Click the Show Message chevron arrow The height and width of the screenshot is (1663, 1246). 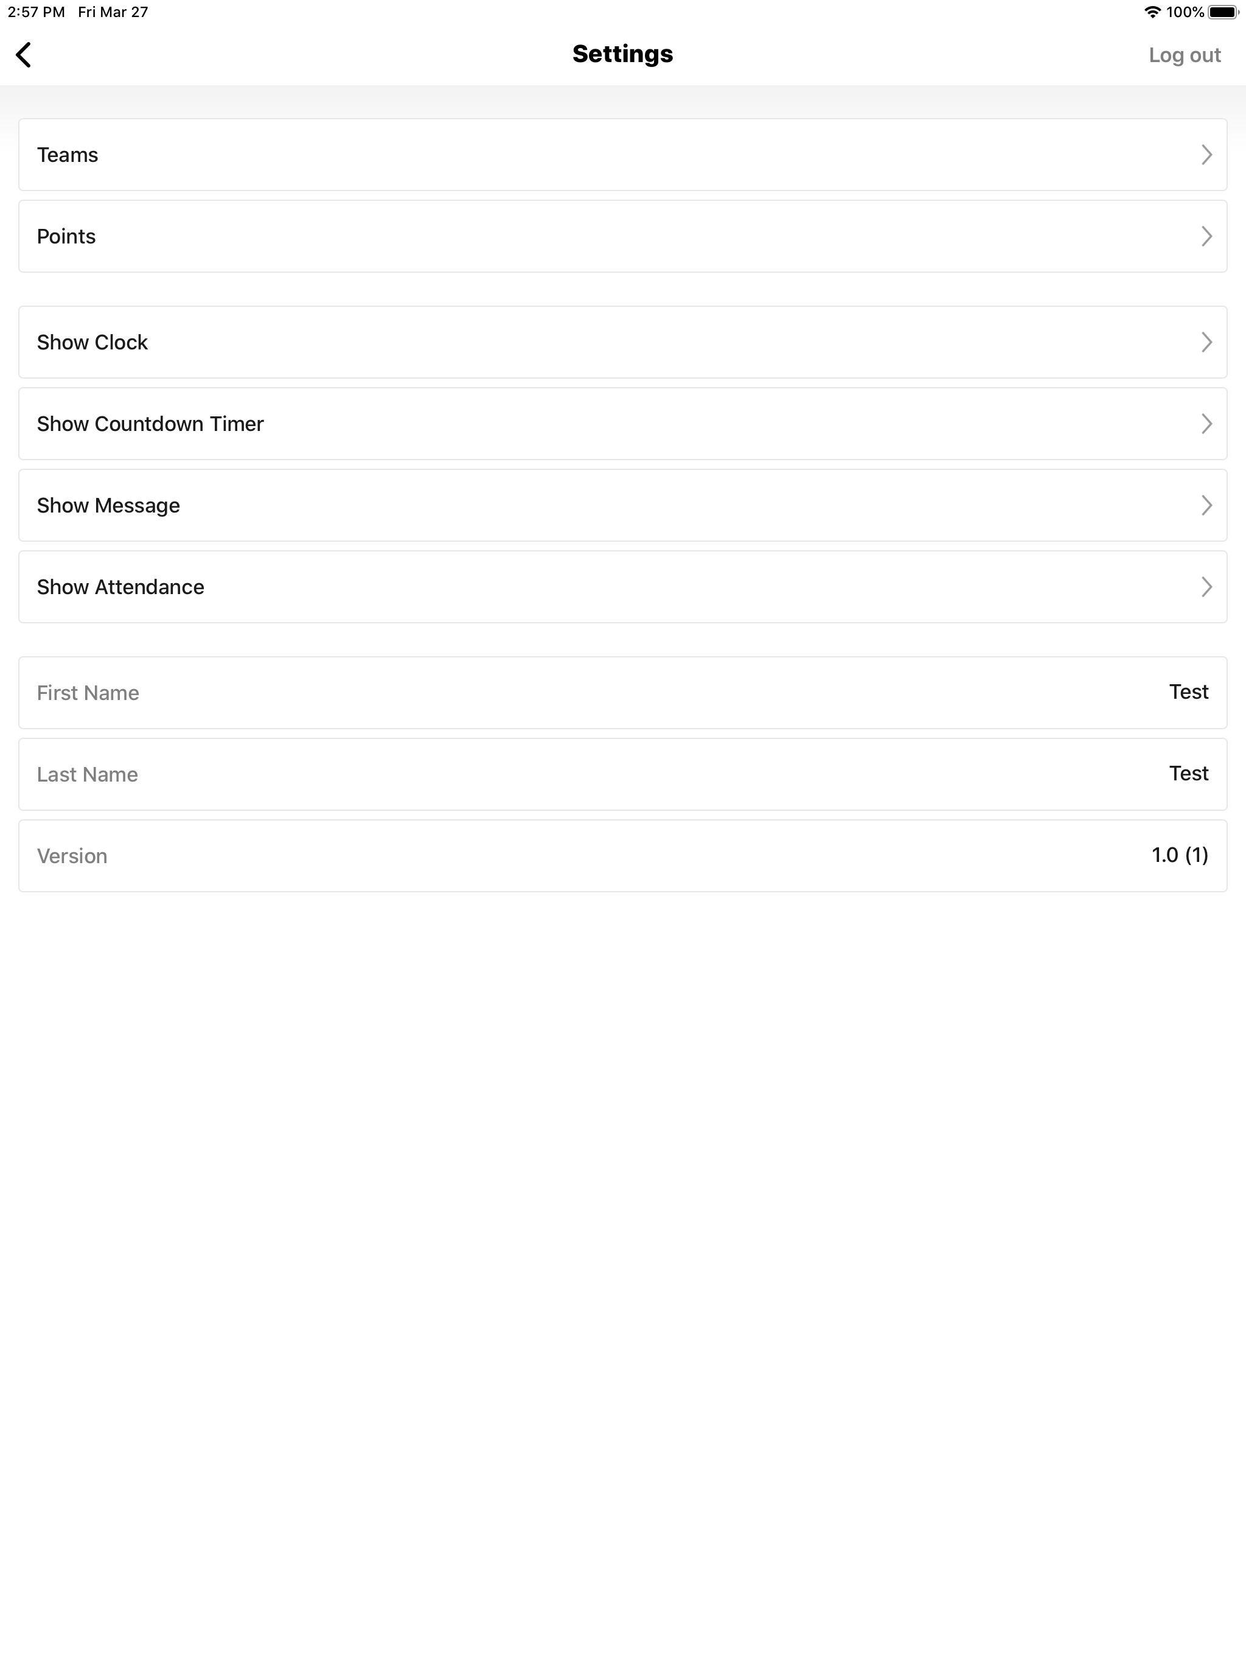[x=1206, y=505]
